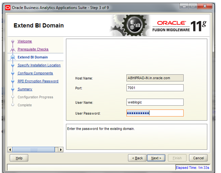Close the installer window
The image size is (221, 173).
click(205, 6)
